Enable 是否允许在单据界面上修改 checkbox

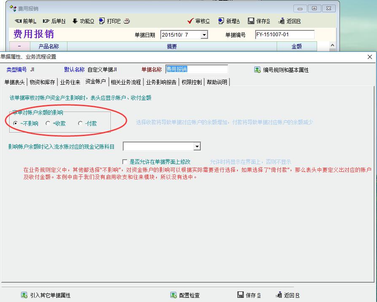click(x=125, y=162)
